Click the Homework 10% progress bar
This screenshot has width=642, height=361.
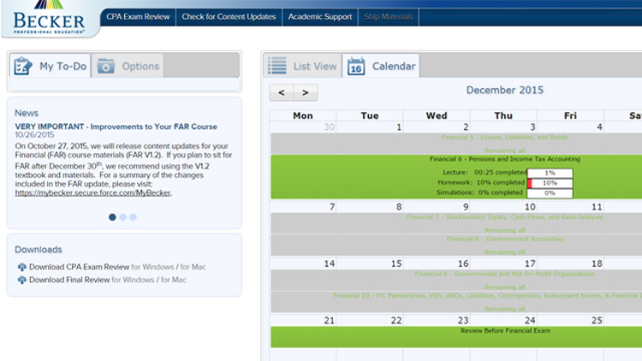click(550, 183)
